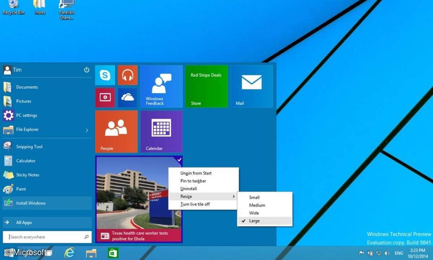Click the power tray icon

(370, 253)
